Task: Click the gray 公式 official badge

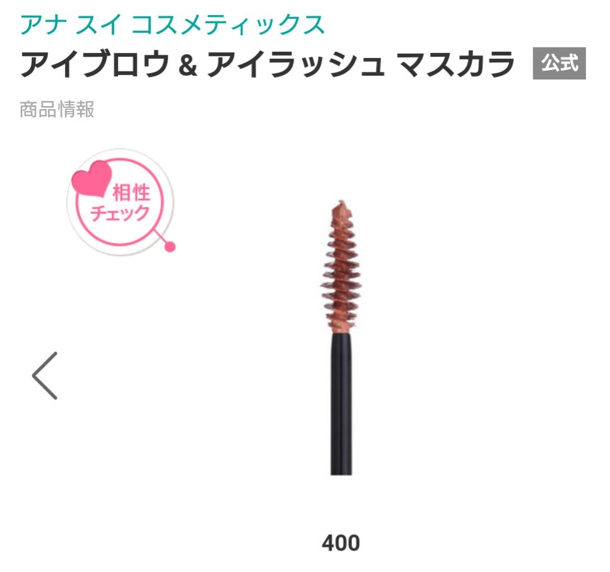Action: [x=559, y=64]
